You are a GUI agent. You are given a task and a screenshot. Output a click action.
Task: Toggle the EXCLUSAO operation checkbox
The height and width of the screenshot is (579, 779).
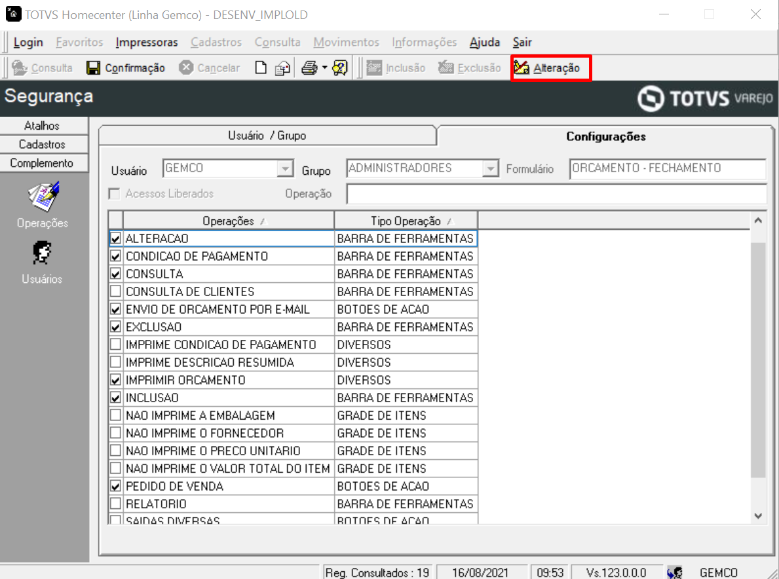click(116, 327)
